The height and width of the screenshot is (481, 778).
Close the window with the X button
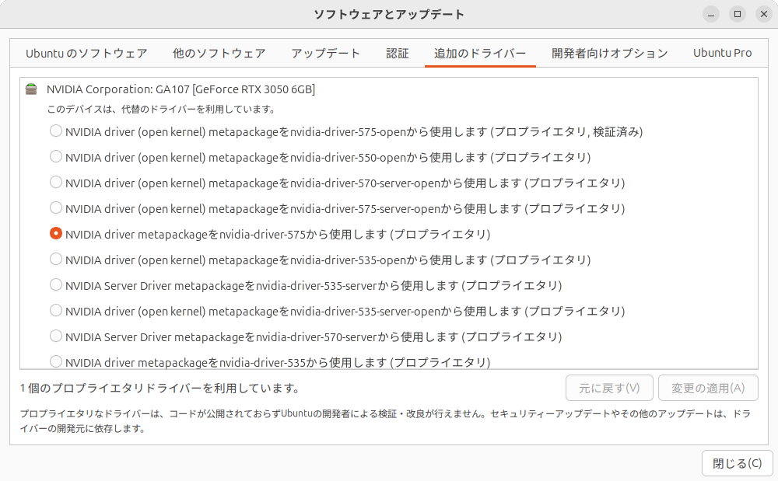(x=764, y=14)
